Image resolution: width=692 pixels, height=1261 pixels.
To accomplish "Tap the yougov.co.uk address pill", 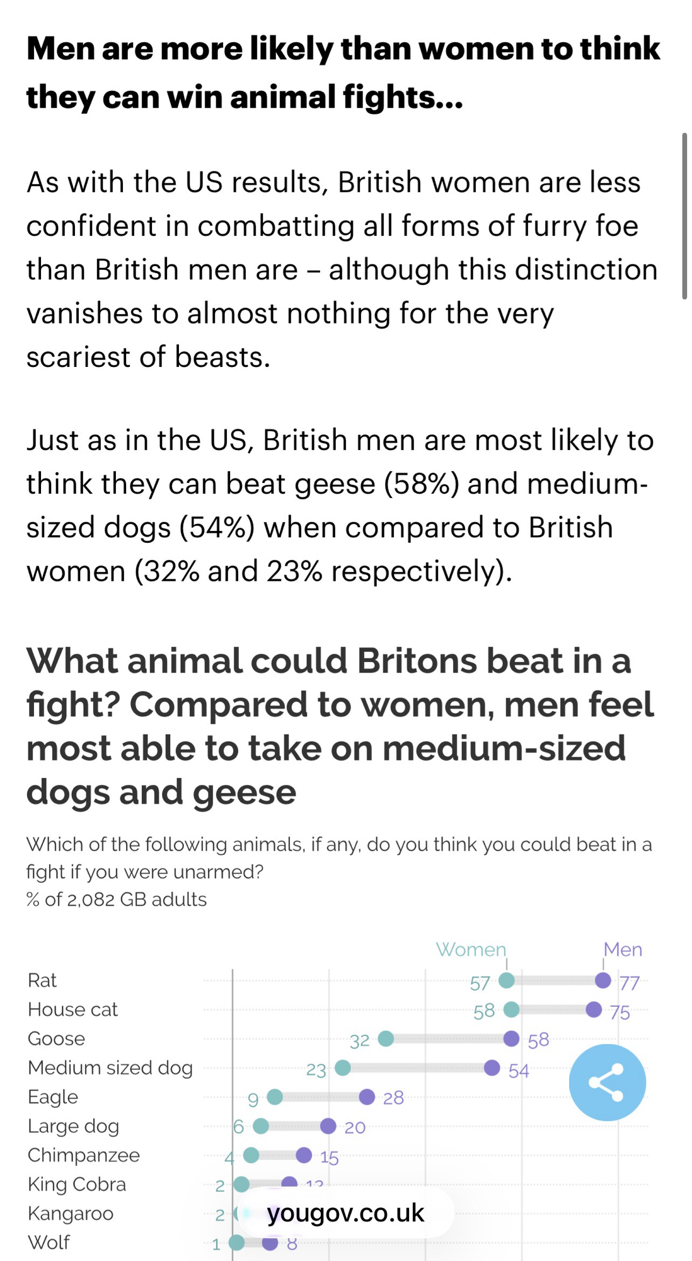I will 345,1213.
